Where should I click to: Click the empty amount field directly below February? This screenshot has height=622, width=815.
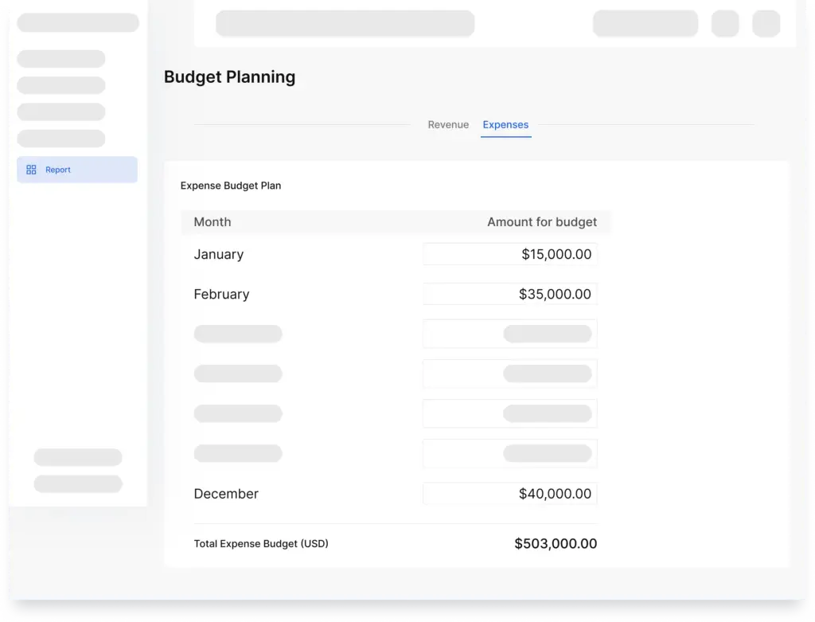point(510,334)
